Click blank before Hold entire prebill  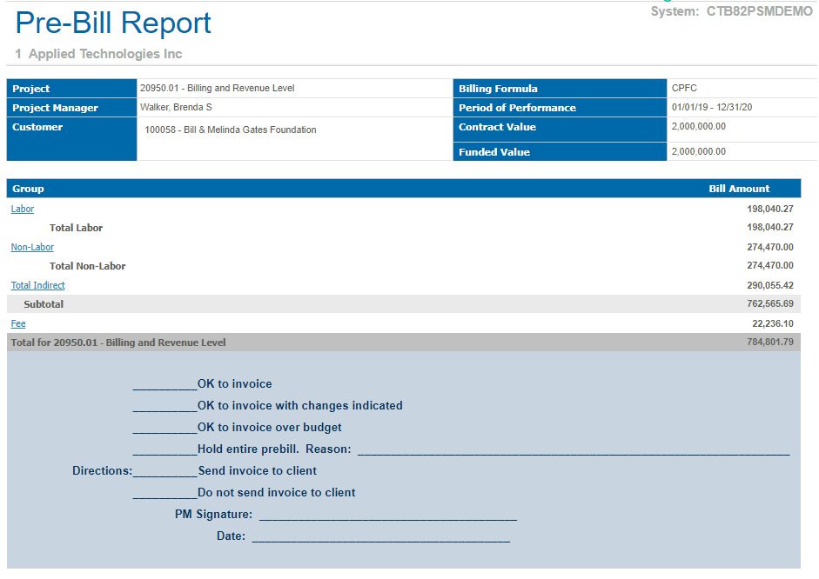pos(164,449)
